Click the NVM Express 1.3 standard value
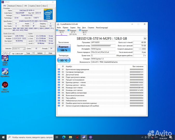 pyautogui.click(x=119, y=59)
